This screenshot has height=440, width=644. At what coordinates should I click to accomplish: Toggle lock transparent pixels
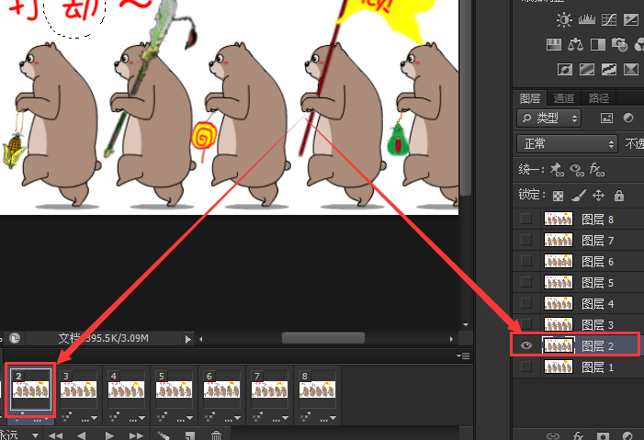coord(559,196)
